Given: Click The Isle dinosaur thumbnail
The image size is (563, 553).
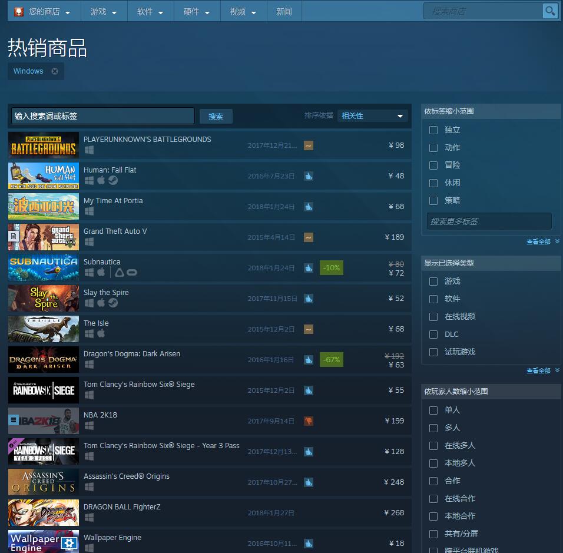Looking at the screenshot, I should point(44,329).
